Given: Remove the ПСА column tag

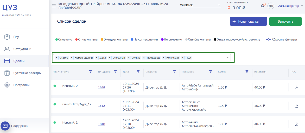Looking at the screenshot, I should [x=183, y=58].
